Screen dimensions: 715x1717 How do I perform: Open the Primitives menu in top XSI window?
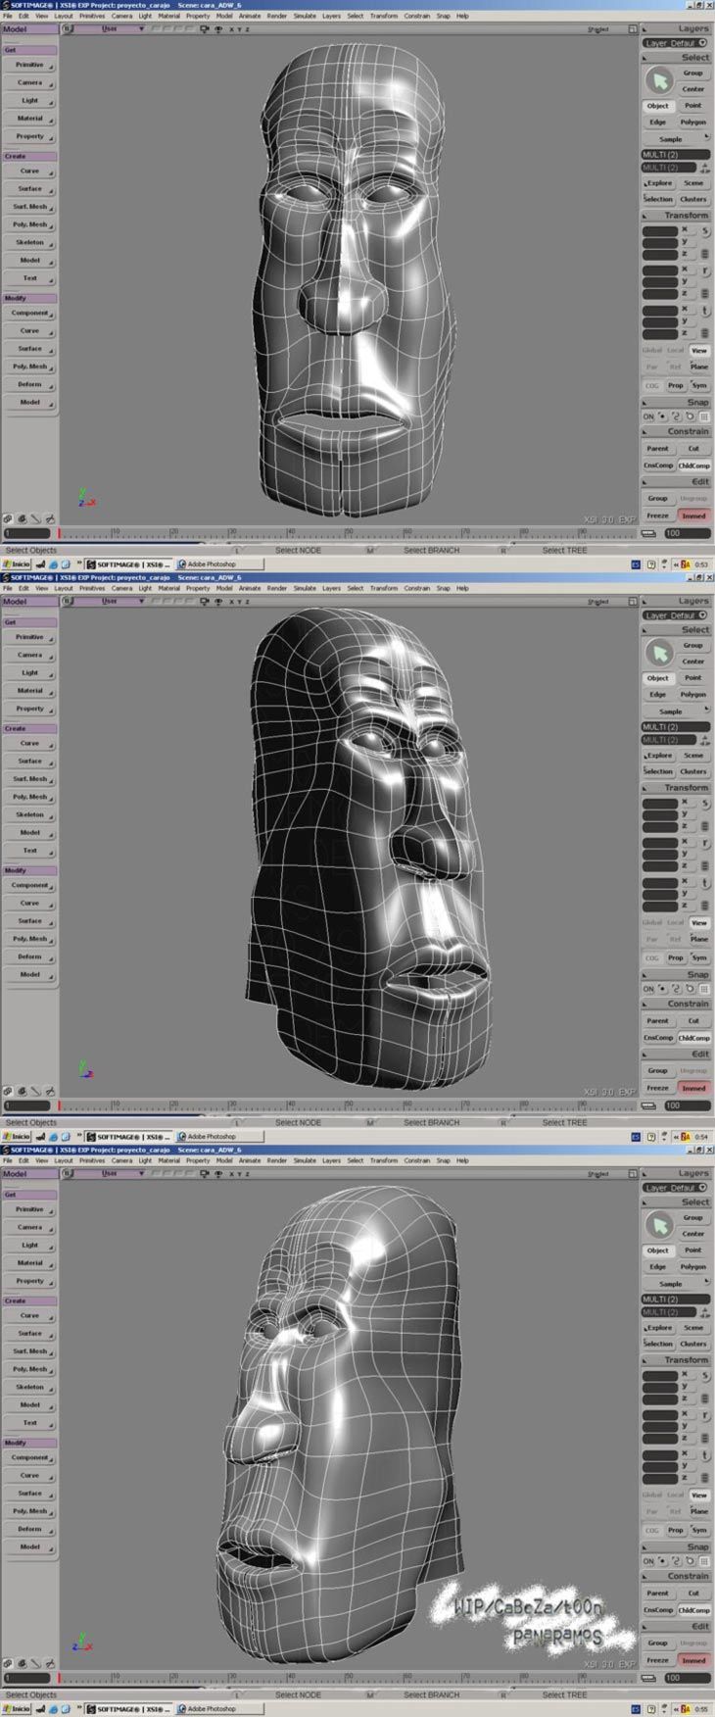92,16
